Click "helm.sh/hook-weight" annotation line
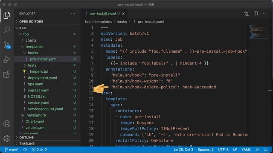The width and height of the screenshot is (273, 153). [x=141, y=81]
